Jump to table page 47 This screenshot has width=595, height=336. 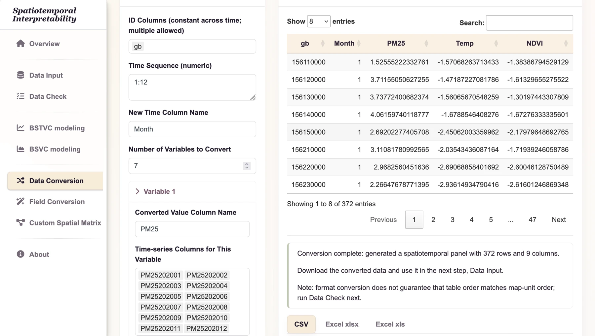(x=532, y=219)
